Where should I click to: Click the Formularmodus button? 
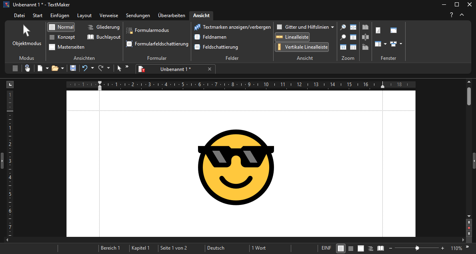(148, 30)
